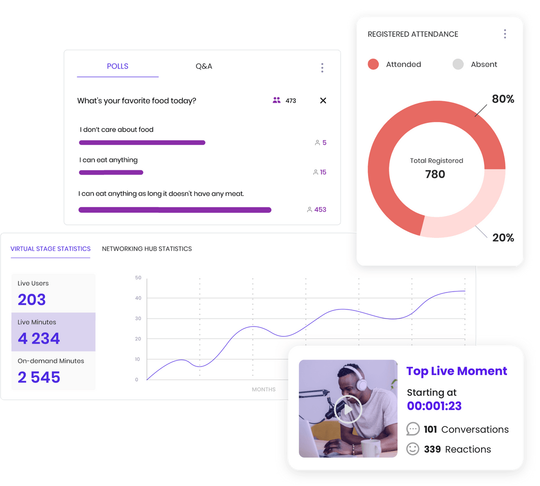
Task: Play the Top Live Moment video
Action: click(x=348, y=409)
